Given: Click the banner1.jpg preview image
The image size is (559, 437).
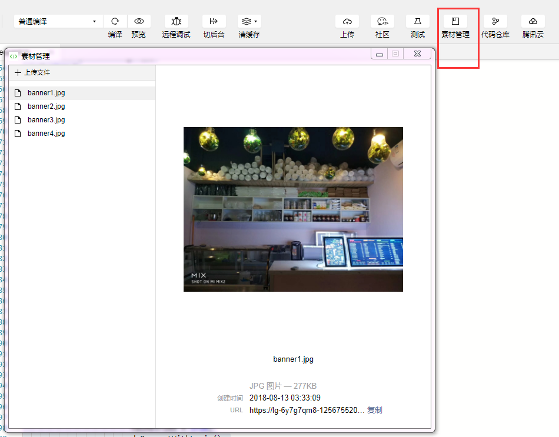Looking at the screenshot, I should 293,209.
